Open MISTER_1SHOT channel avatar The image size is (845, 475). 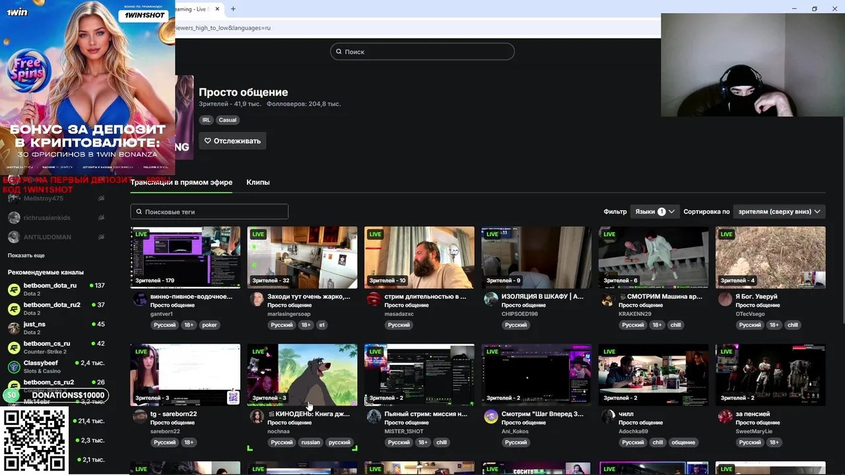point(374,416)
